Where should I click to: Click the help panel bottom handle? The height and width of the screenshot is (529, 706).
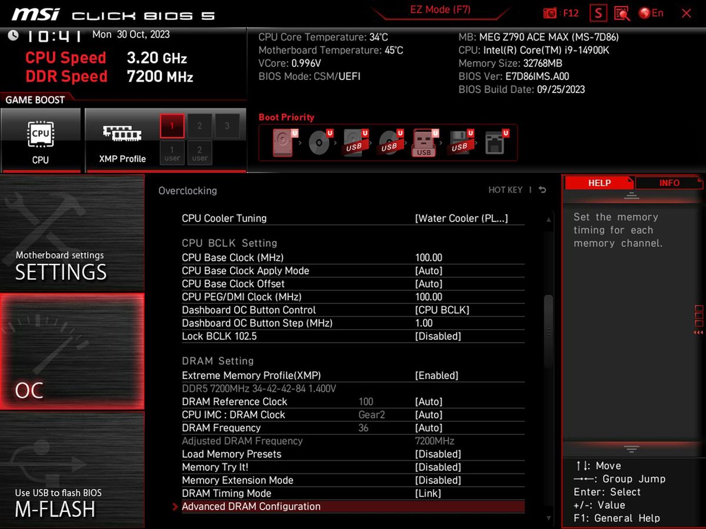point(631,449)
